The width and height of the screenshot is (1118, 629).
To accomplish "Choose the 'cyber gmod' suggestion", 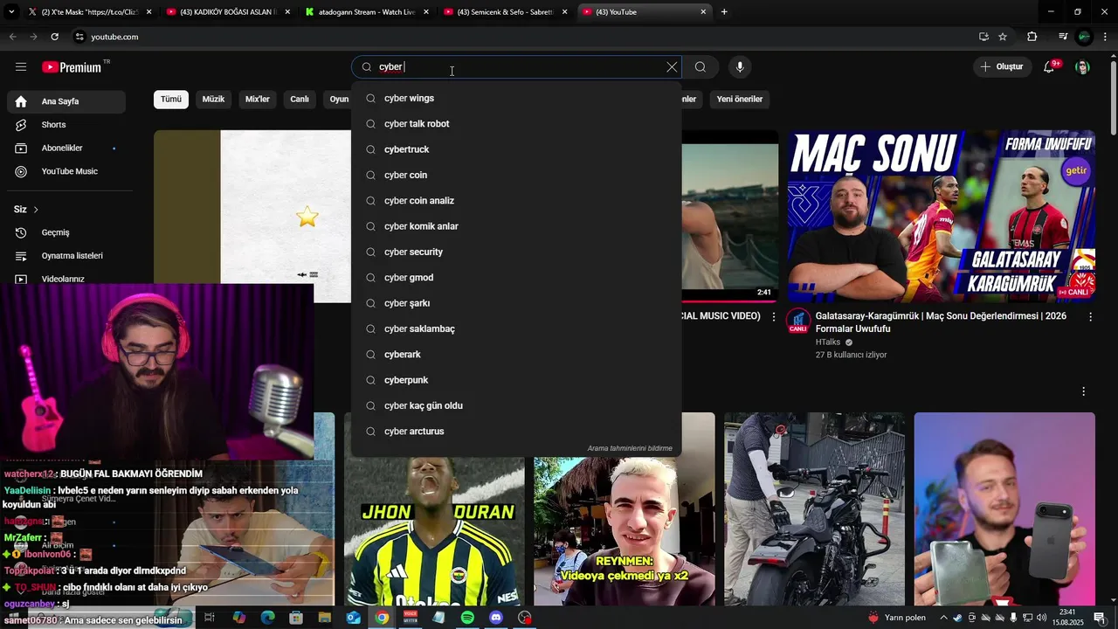I will click(516, 278).
